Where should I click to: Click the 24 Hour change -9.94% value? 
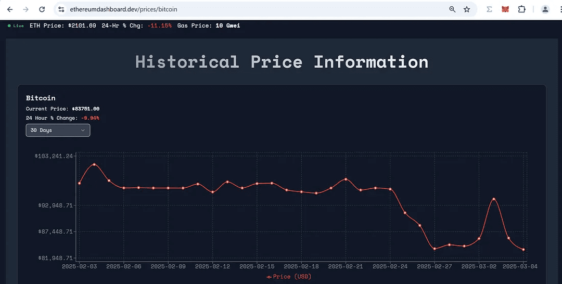[x=90, y=118]
